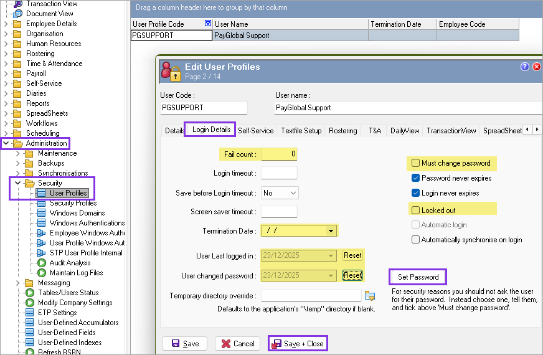Click the Set Password button
Screen dimensions: 543x355
pos(418,277)
